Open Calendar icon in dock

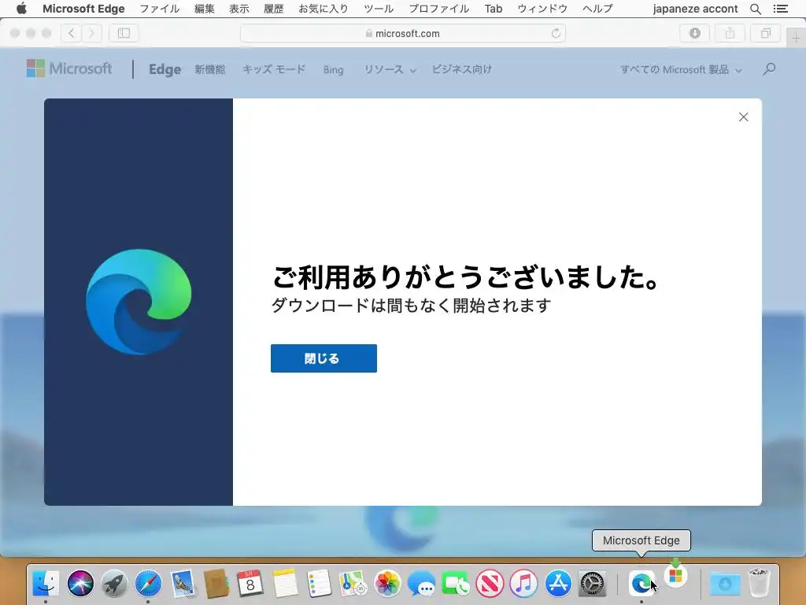click(x=250, y=584)
